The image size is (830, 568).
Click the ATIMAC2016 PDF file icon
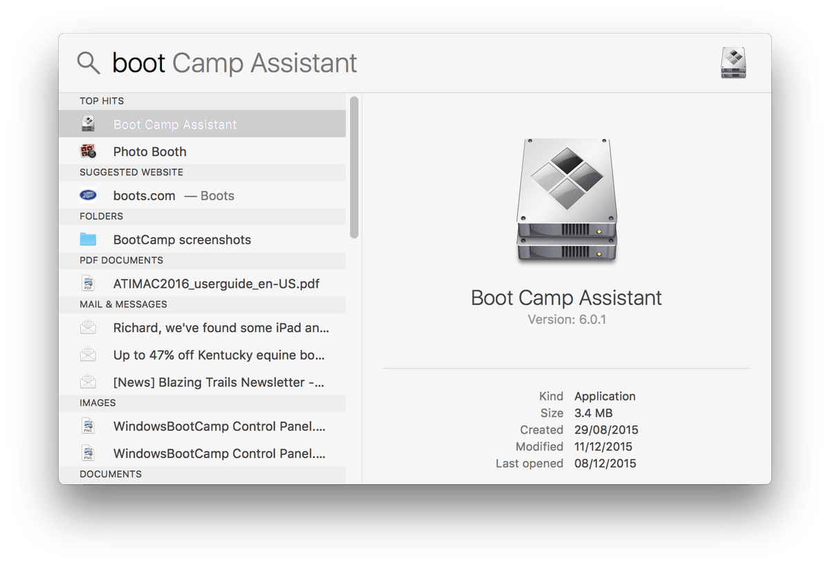pos(88,284)
